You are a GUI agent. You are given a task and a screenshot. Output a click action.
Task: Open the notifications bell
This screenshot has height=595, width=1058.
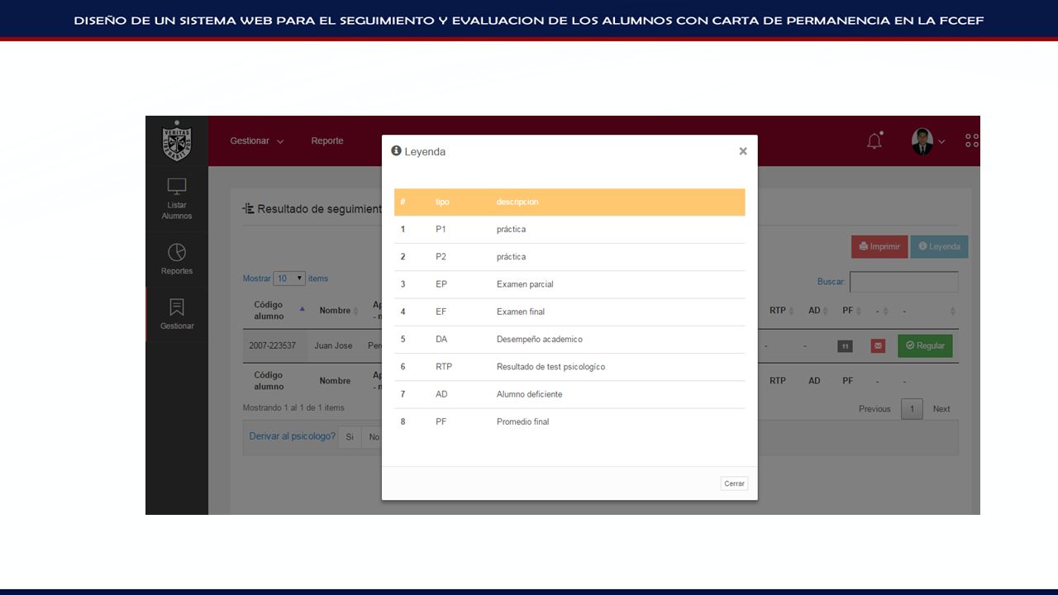[875, 140]
